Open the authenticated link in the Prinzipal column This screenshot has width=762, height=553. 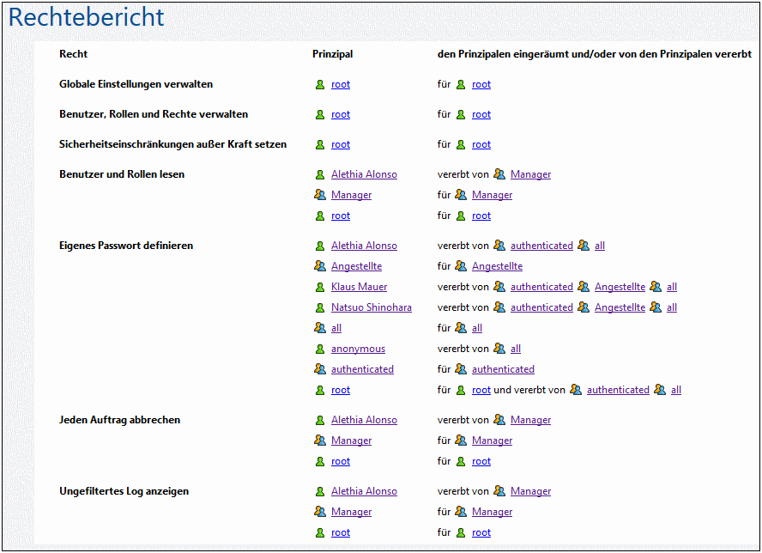tap(362, 369)
